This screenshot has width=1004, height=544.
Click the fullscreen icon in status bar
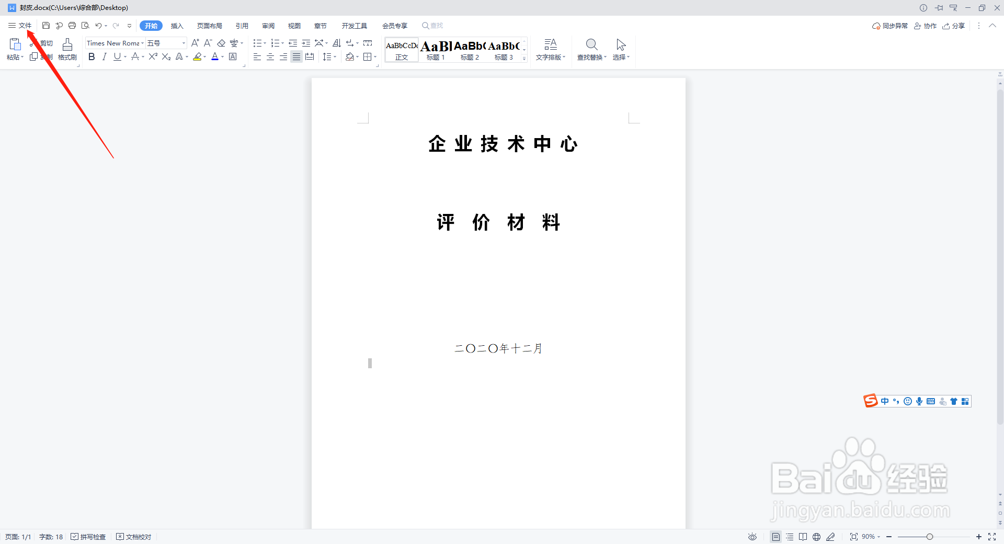point(992,537)
